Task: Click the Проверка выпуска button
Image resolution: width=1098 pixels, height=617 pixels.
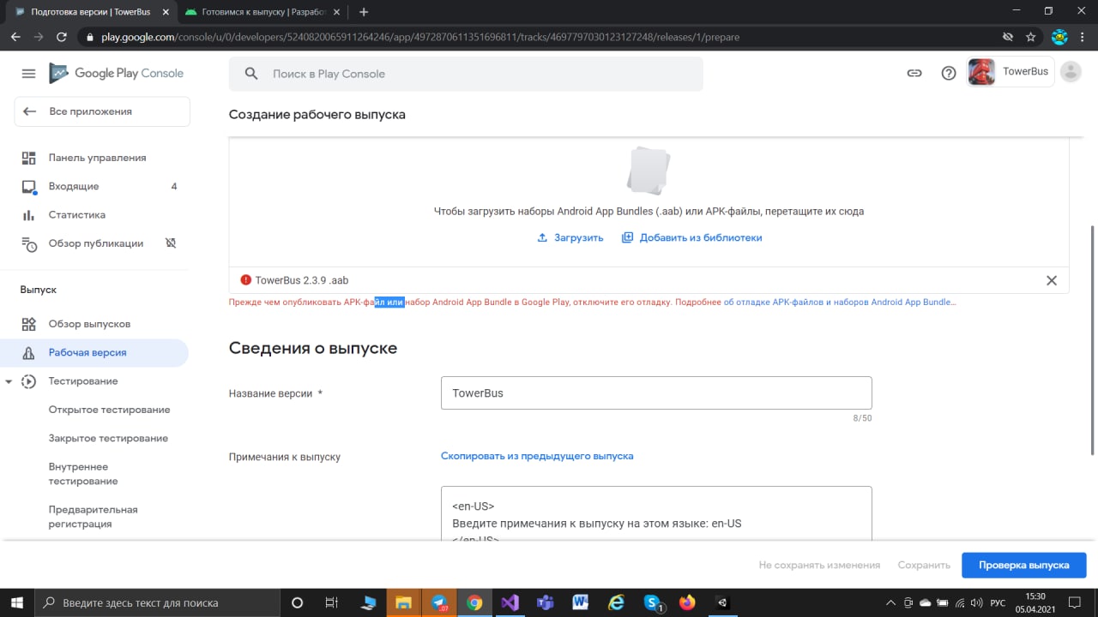Action: [x=1024, y=565]
